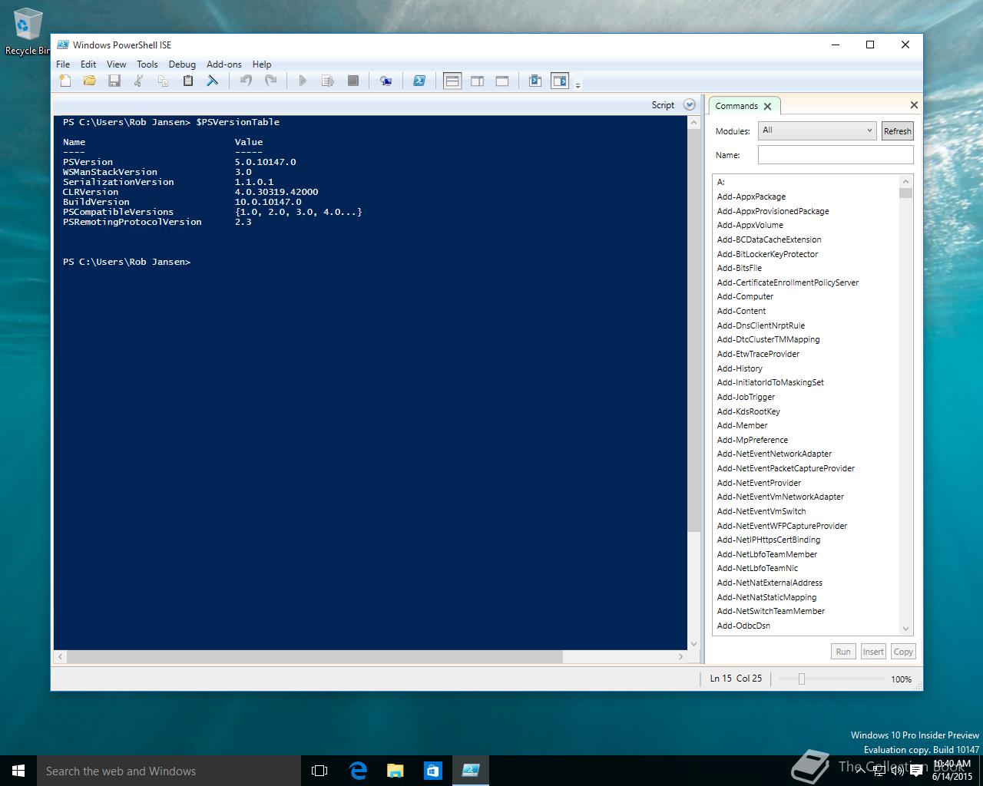The image size is (983, 786).
Task: Open toolbar overflow options arrow
Action: pos(578,84)
